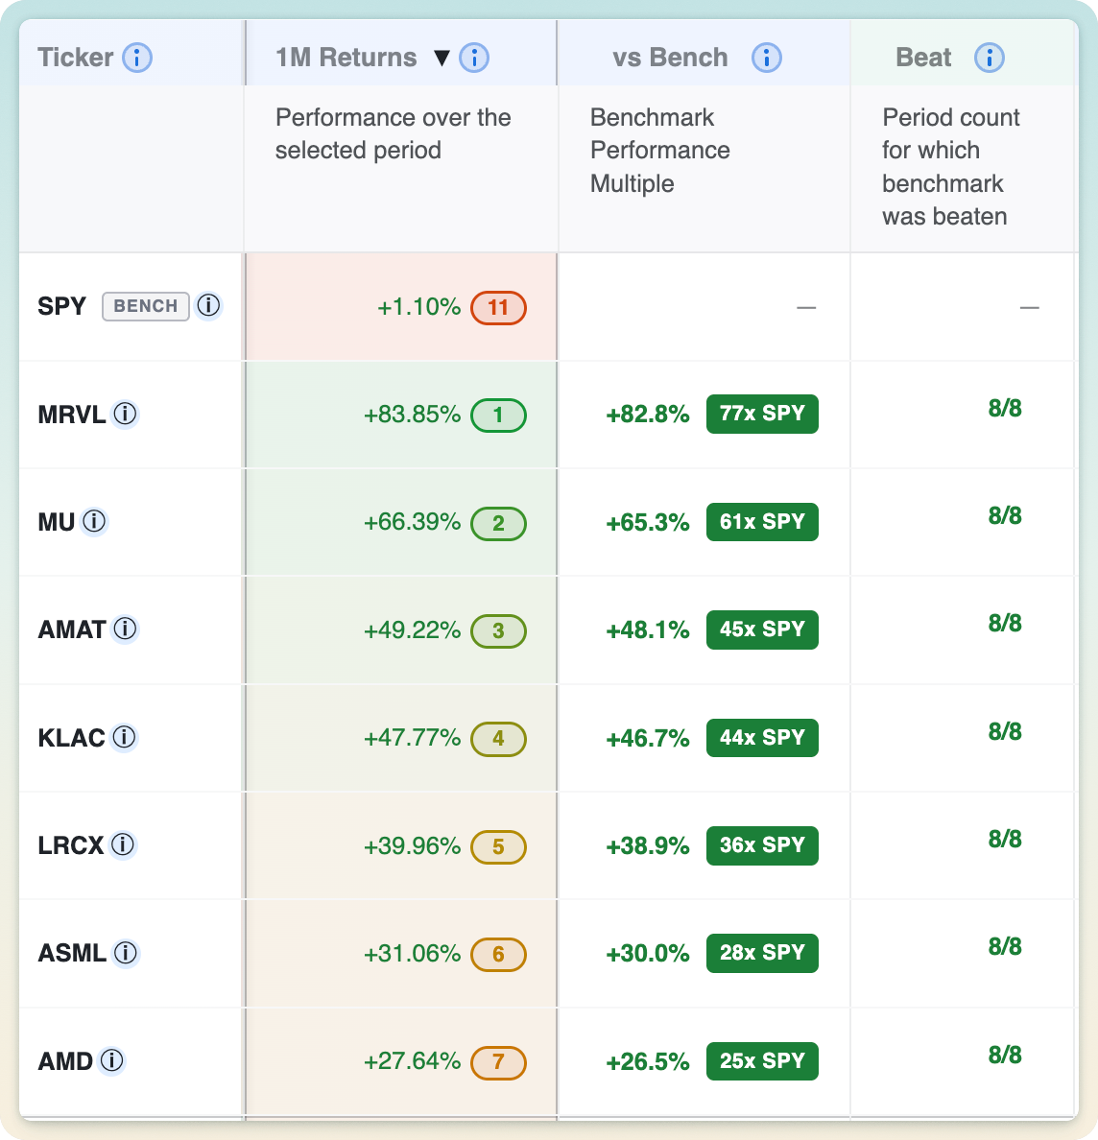Screen dimensions: 1098x1140
Task: Click the rank 7 badge for AMD
Action: pyautogui.click(x=498, y=1062)
